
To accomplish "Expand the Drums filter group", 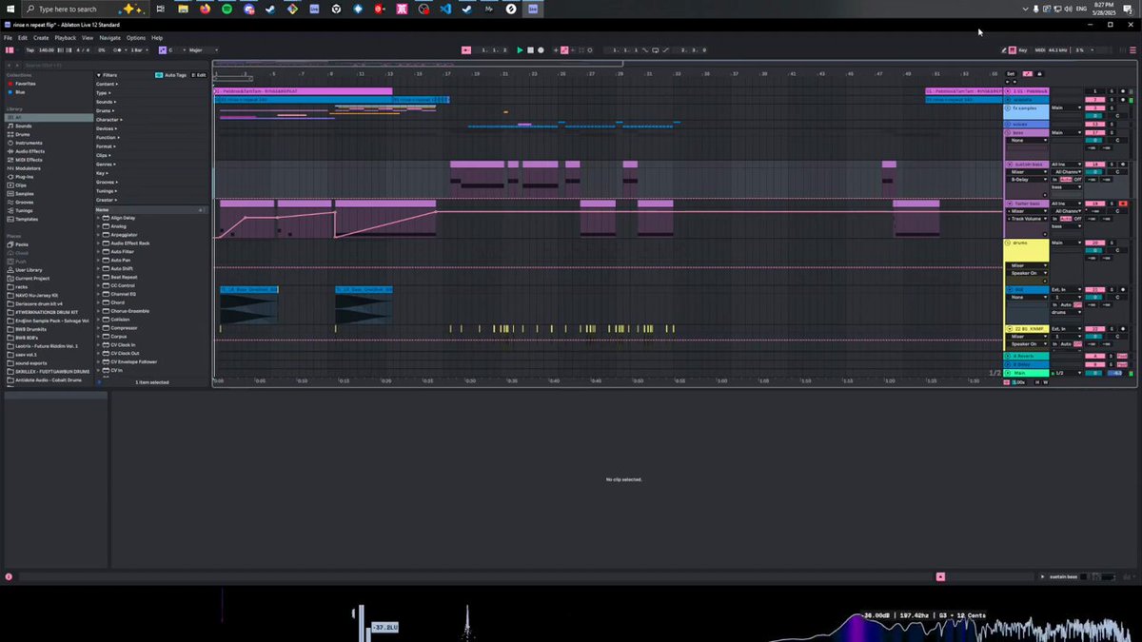I will tap(107, 110).
